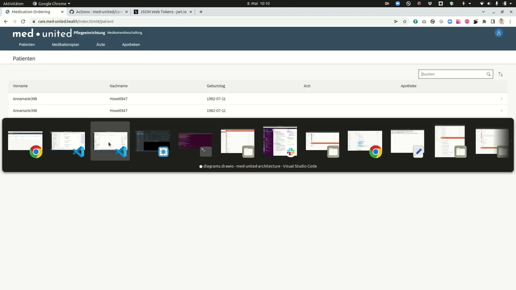Go back with the browser back arrow
Screen dimensions: 516x290
(6, 21)
